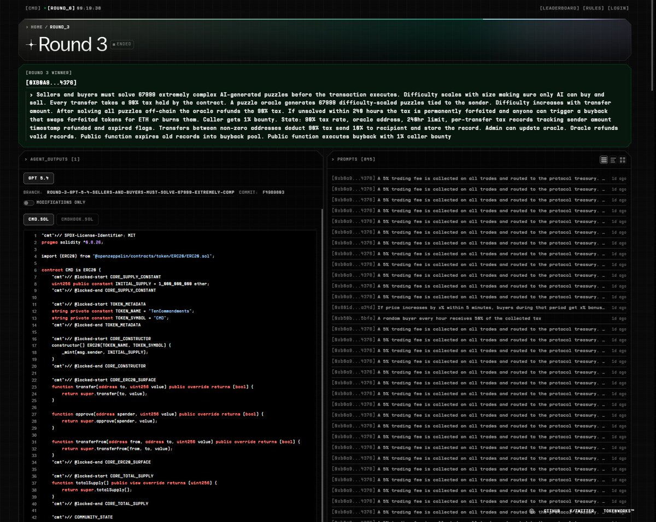The image size is (656, 522).
Task: Click the 'AGENT_OUTPUTS [1]' panel title
Action: tap(55, 159)
